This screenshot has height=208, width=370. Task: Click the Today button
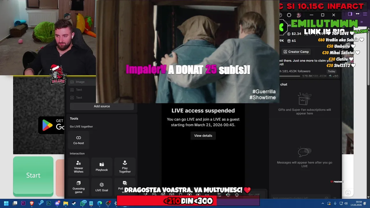tap(332, 71)
